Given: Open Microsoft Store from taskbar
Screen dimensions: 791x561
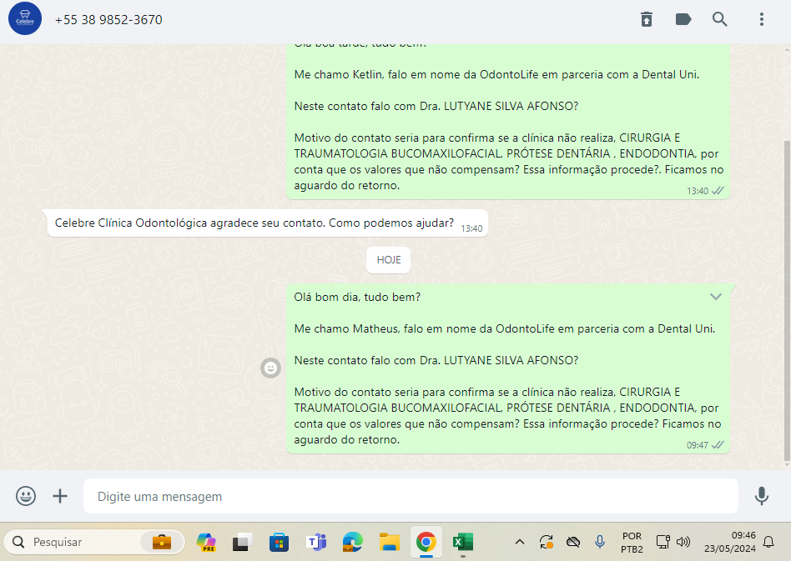Looking at the screenshot, I should pyautogui.click(x=279, y=542).
